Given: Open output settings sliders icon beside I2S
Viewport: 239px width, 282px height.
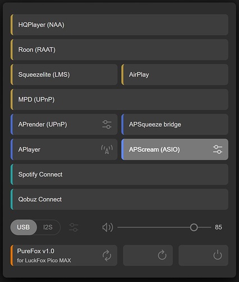Looking at the screenshot, I should [74, 227].
